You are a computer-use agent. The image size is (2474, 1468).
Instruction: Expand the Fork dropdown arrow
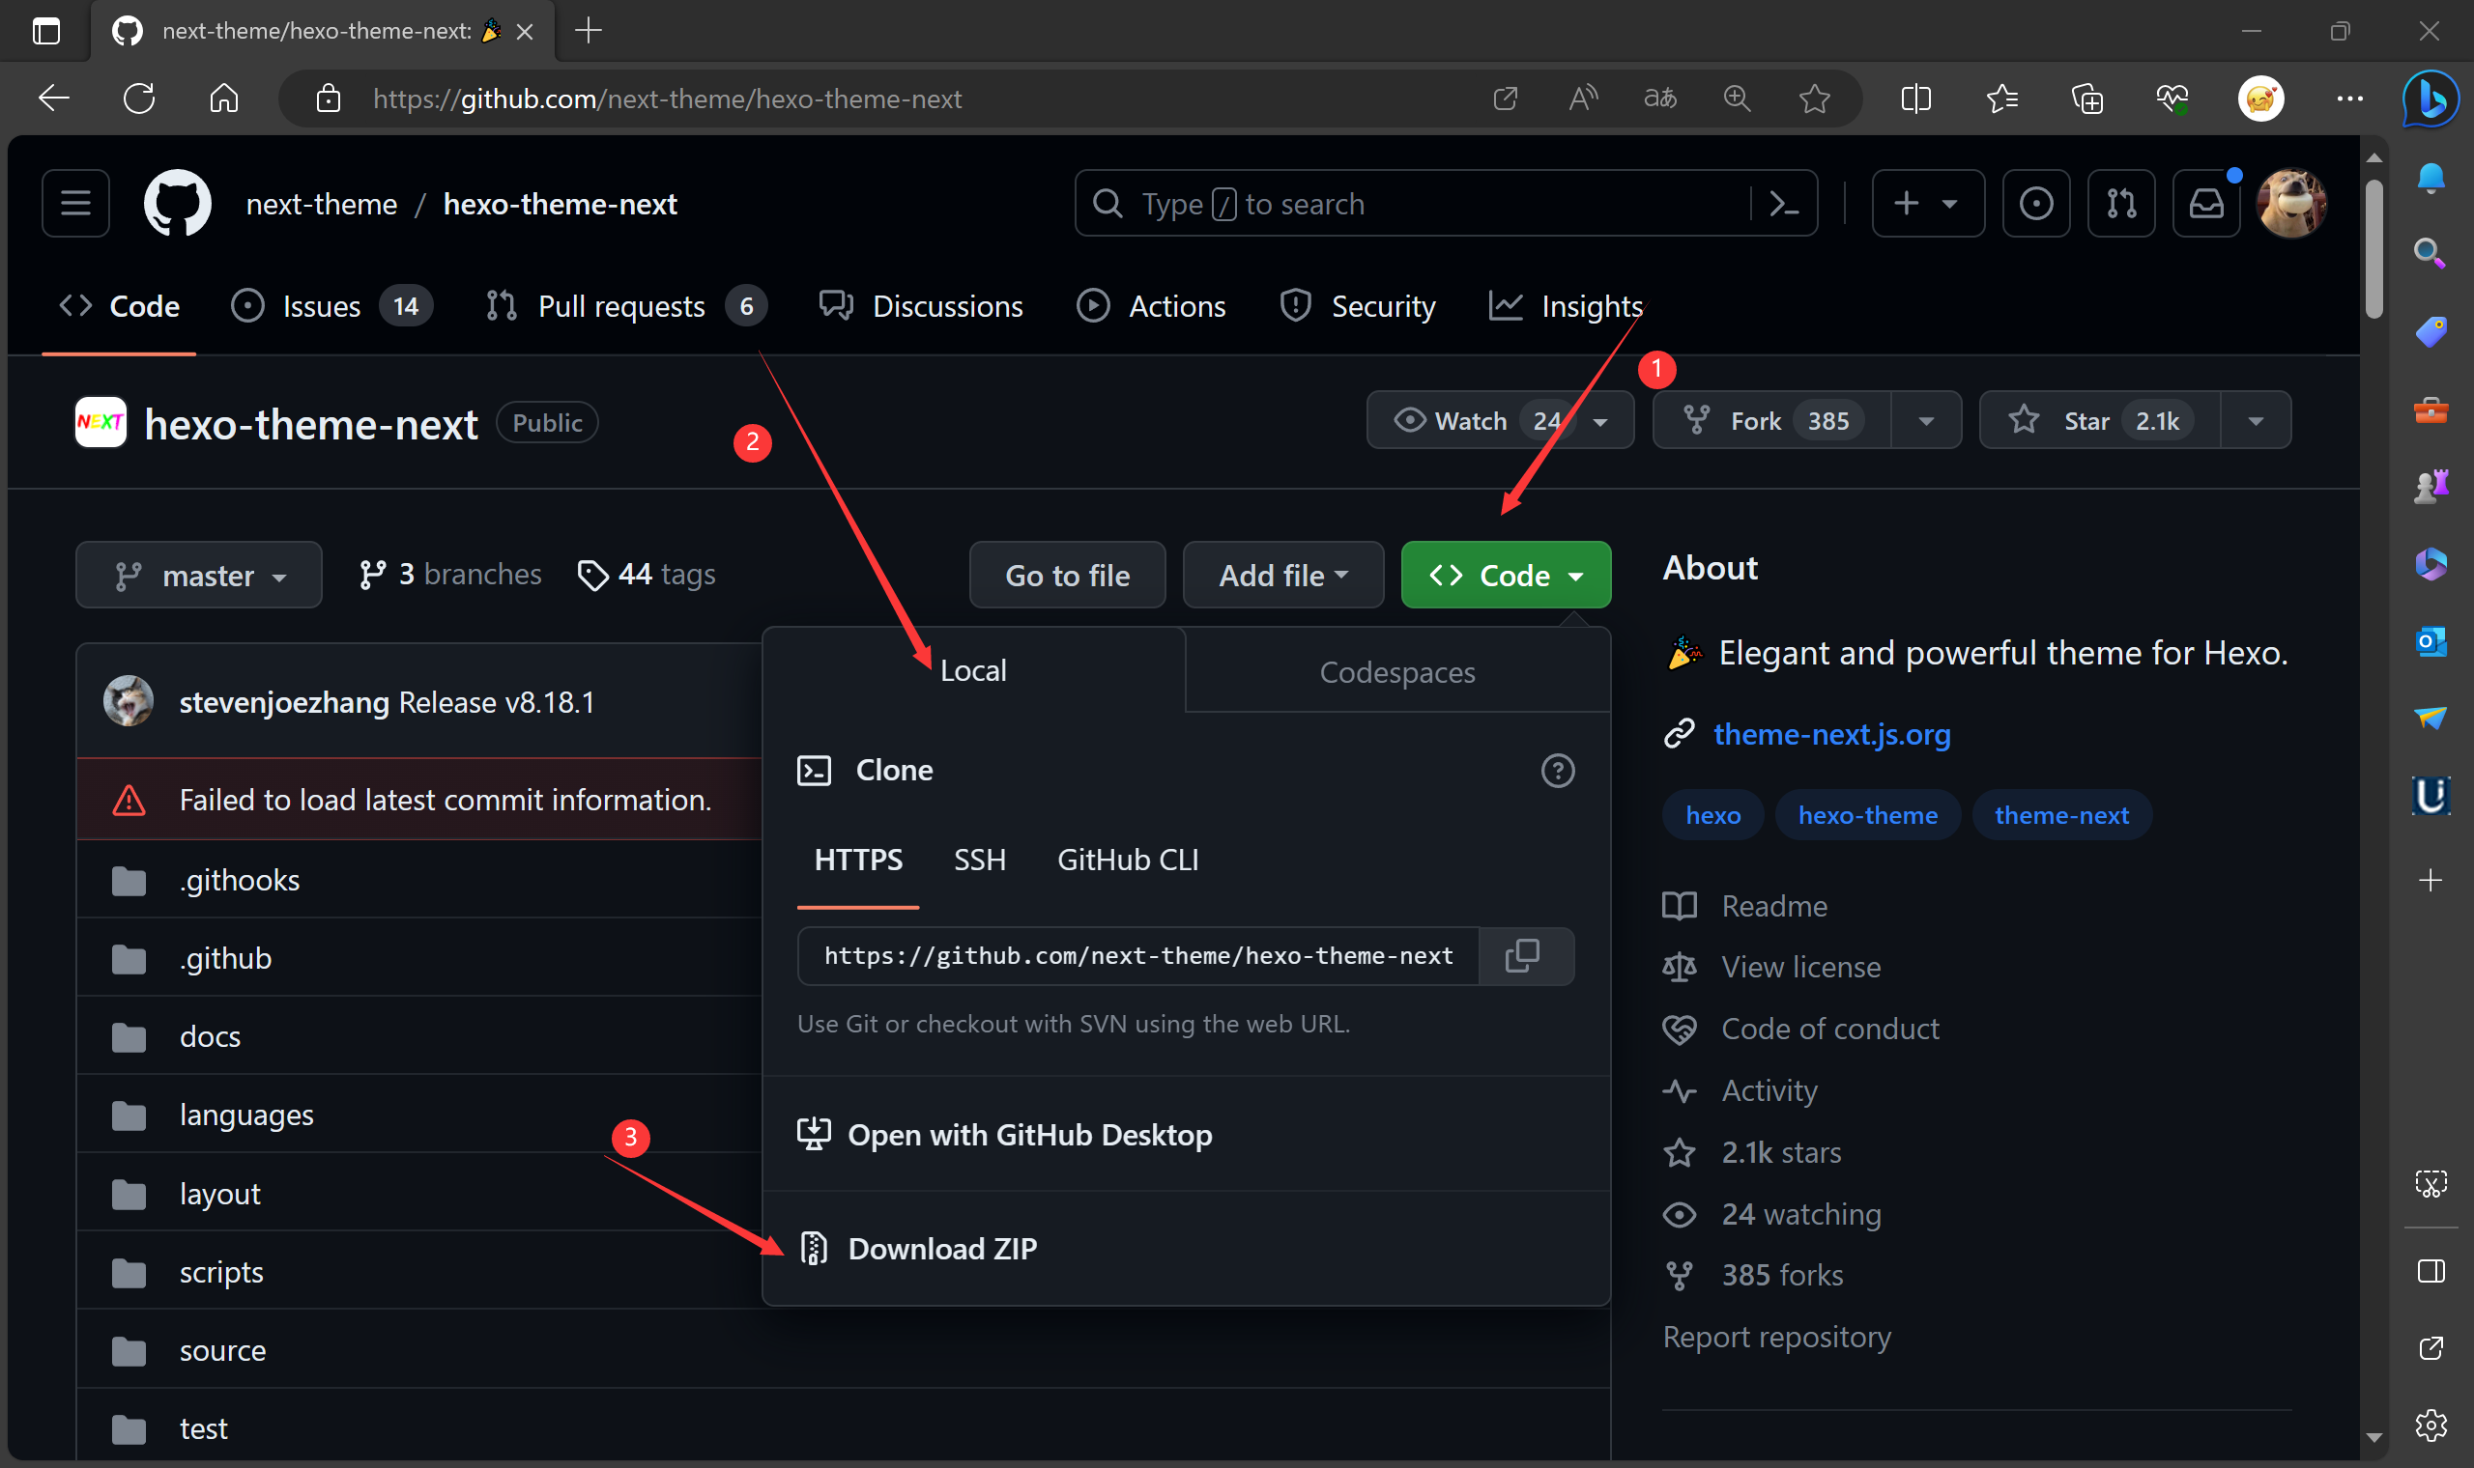pos(1925,419)
